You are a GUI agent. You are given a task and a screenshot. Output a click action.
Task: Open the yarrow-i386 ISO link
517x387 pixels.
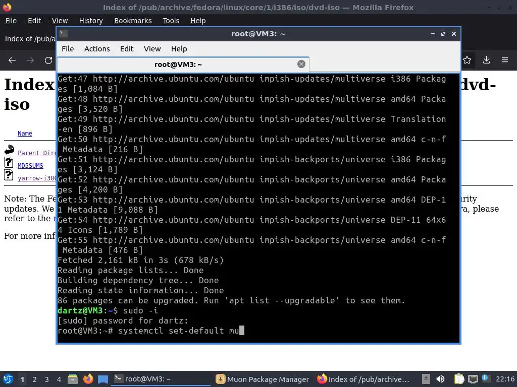tap(36, 178)
